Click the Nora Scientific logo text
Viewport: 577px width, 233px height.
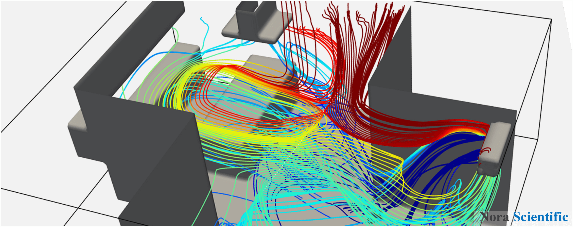click(x=524, y=217)
